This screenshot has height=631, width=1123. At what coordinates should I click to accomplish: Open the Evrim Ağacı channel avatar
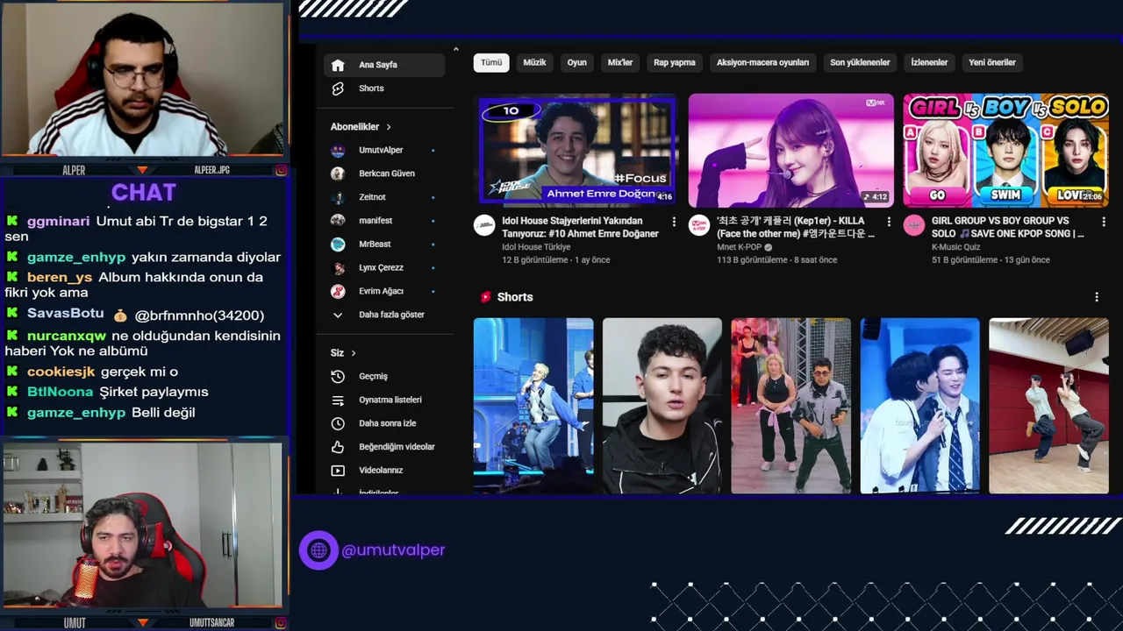click(x=338, y=291)
